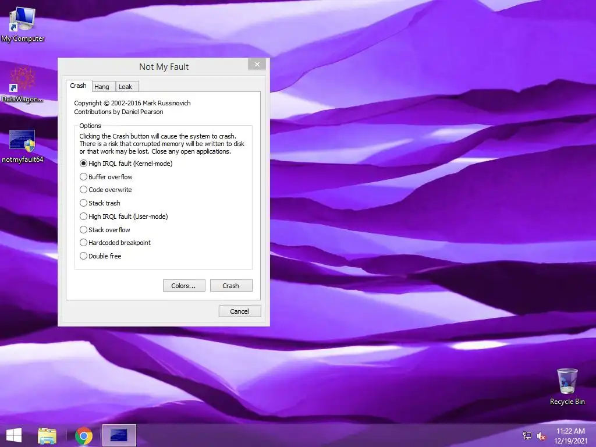Viewport: 596px width, 447px height.
Task: Select the Recycle Bin icon
Action: pyautogui.click(x=567, y=386)
